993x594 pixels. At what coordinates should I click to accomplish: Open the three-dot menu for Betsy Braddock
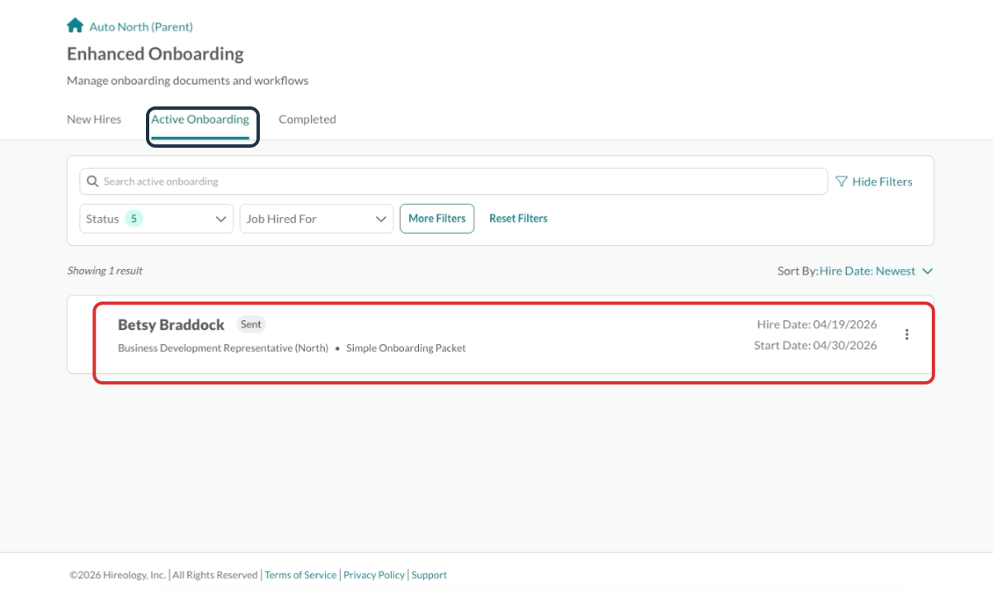907,334
